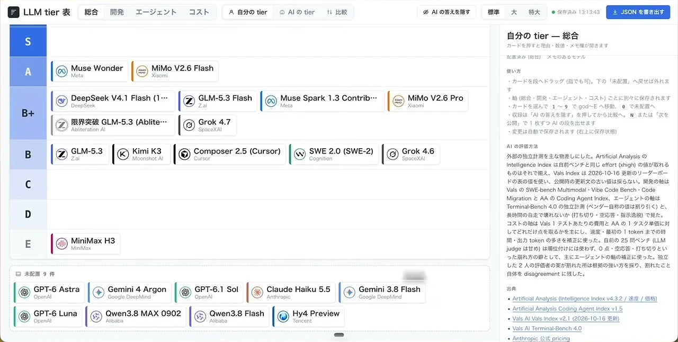The width and height of the screenshot is (678, 342).
Task: Click the Anthropic logo on Claude Haiku 5.5
Action: tap(257, 292)
